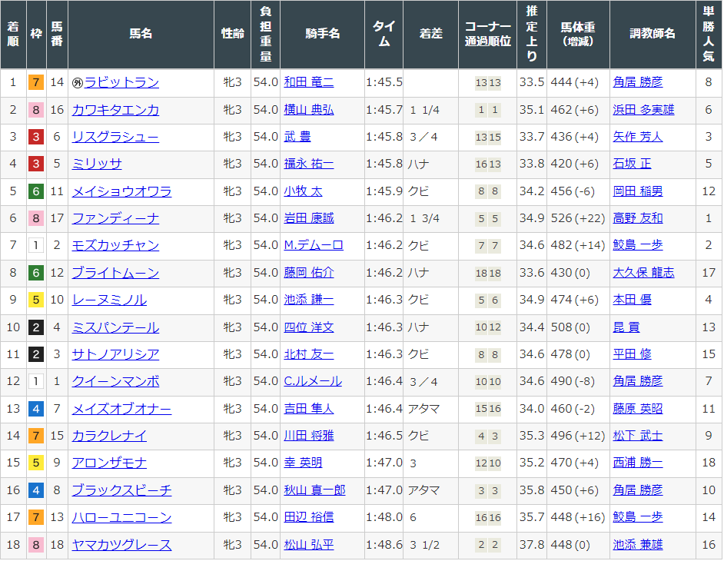This screenshot has height=561, width=724.
Task: Open jockey 幸 英明 profile
Action: click(303, 463)
